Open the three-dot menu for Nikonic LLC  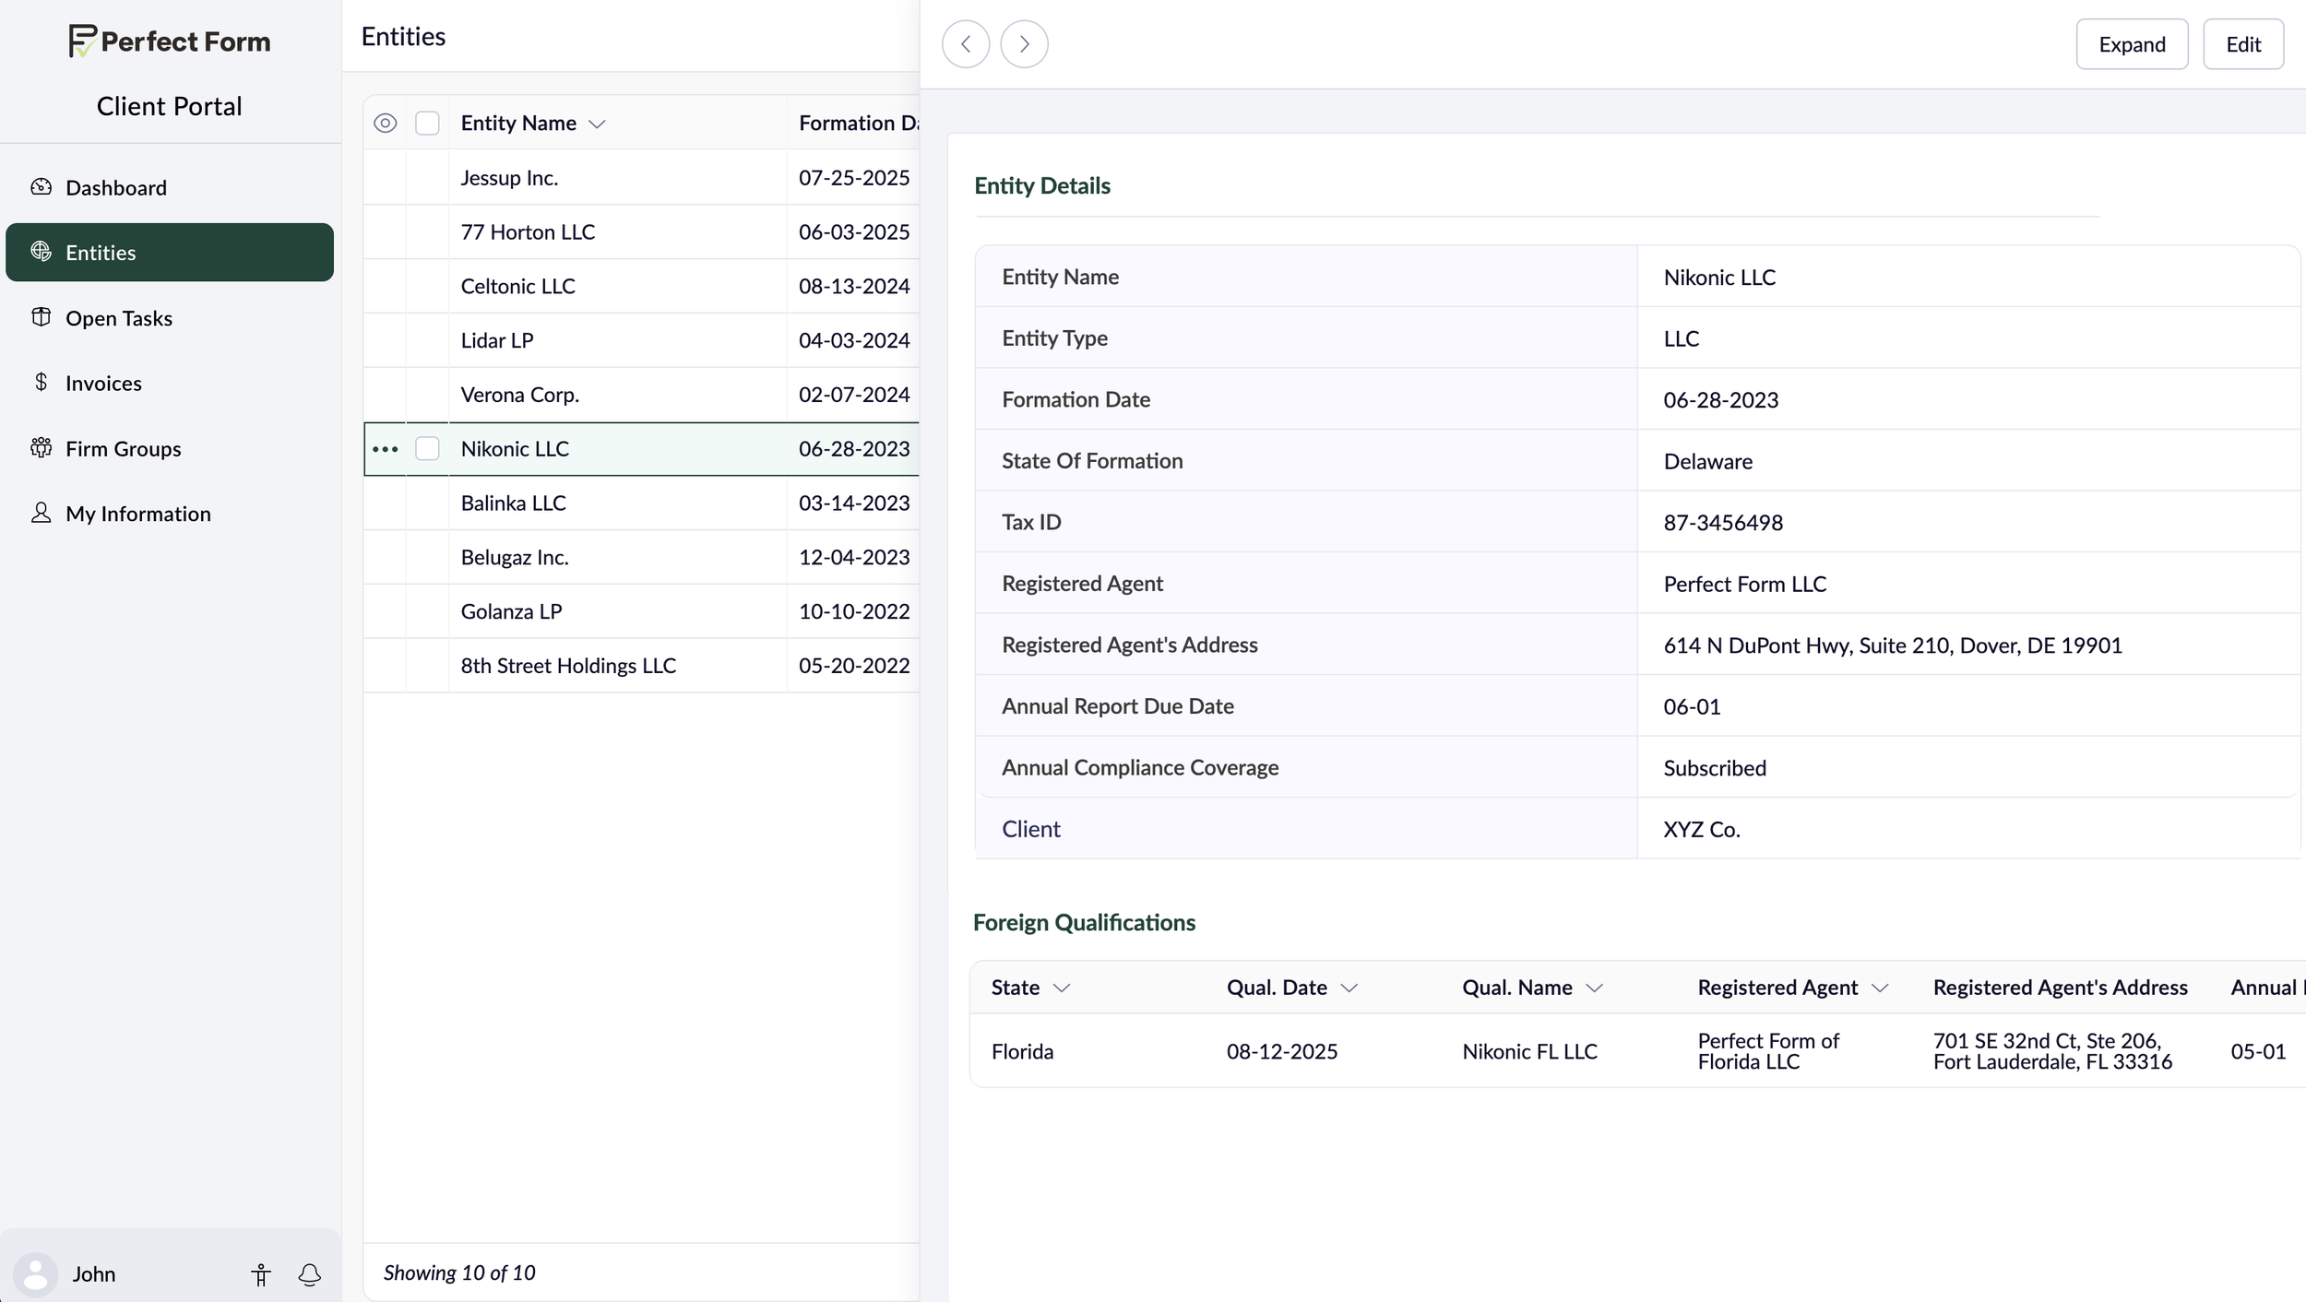coord(385,449)
